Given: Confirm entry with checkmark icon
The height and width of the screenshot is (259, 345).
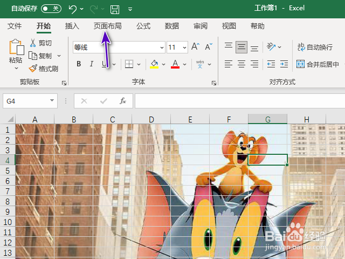Looking at the screenshot, I should click(x=103, y=101).
